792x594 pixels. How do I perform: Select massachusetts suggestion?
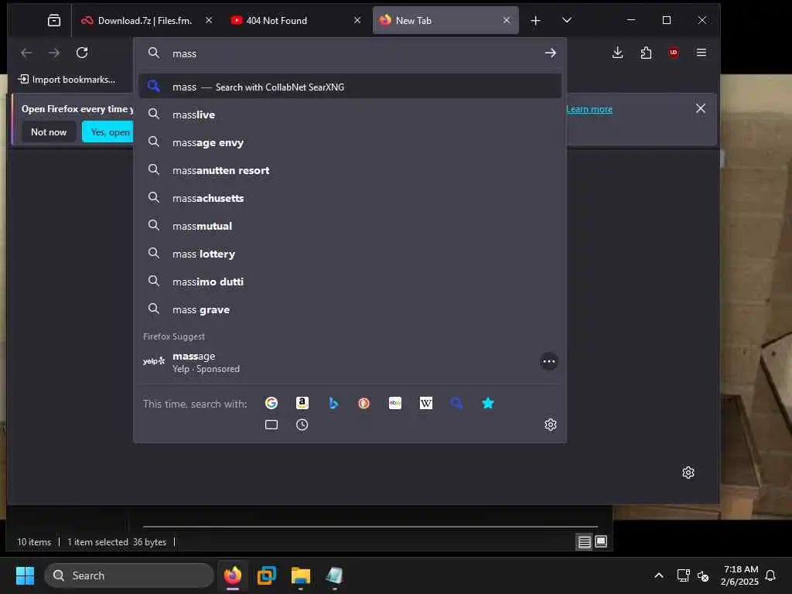[x=350, y=198]
